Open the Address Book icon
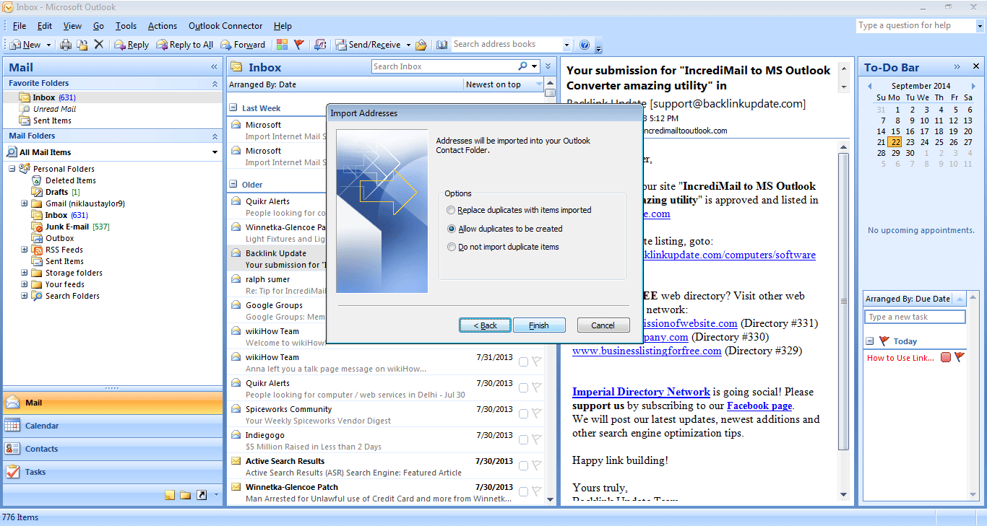This screenshot has height=526, width=987. tap(442, 45)
